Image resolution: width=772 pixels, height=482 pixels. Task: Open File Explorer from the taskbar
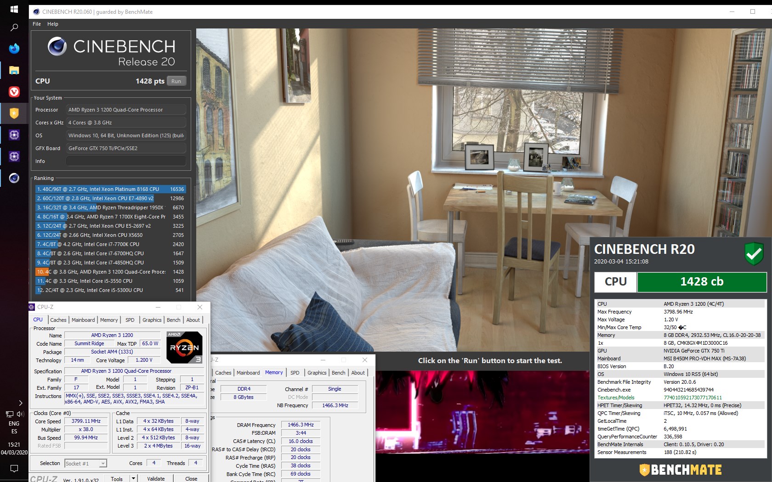pyautogui.click(x=14, y=70)
